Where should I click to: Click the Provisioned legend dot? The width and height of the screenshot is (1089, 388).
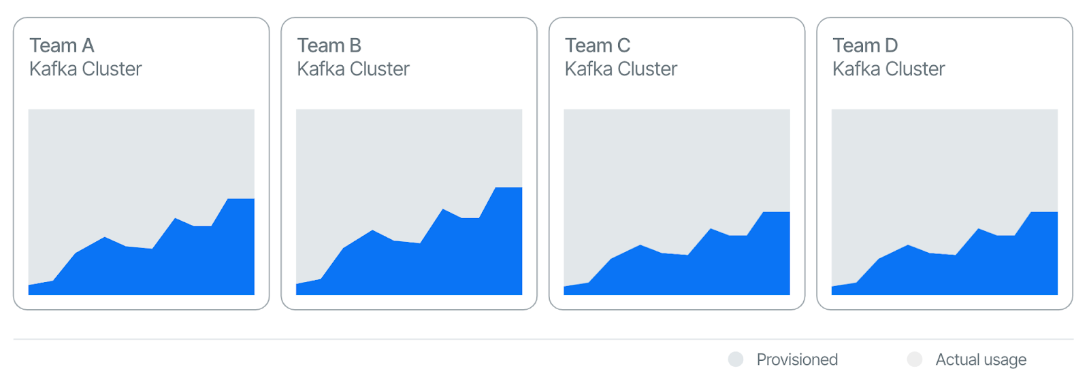(x=736, y=359)
